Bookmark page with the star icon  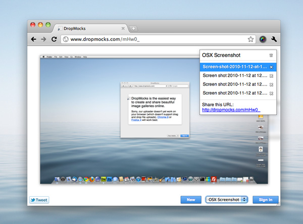click(x=250, y=39)
